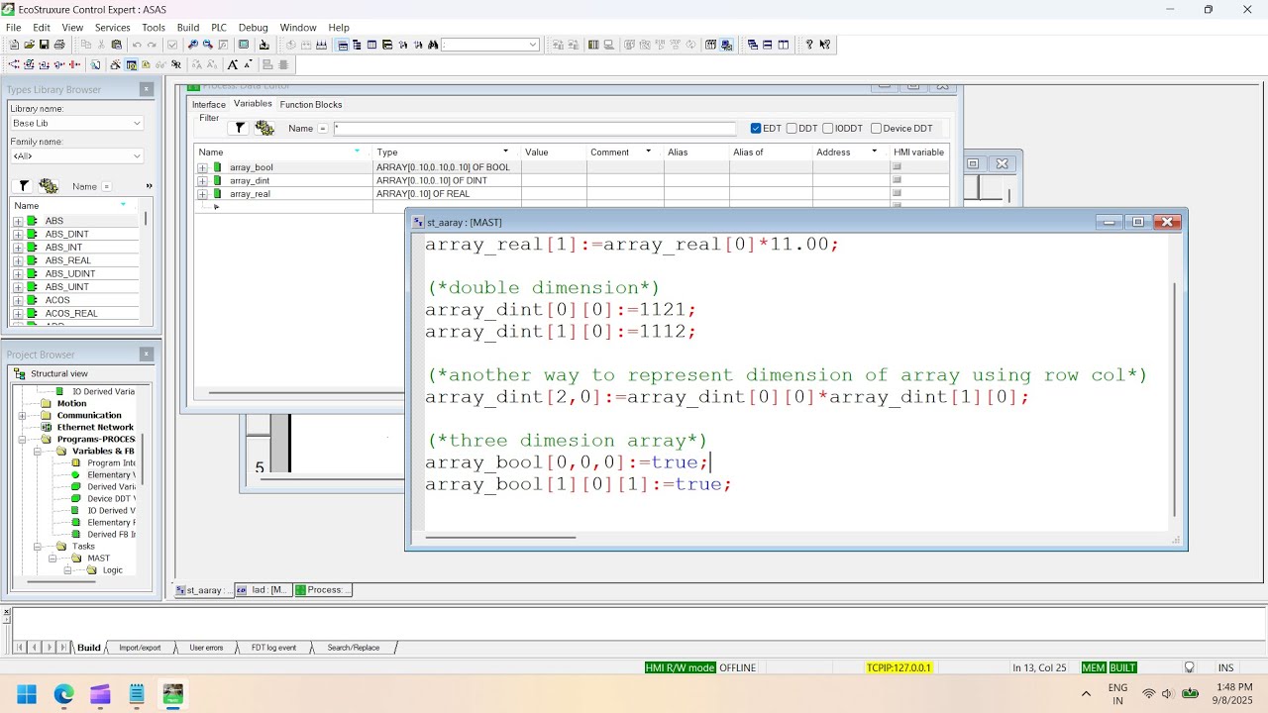This screenshot has height=713, width=1268.
Task: Click the clock showing 1:48 PM
Action: pyautogui.click(x=1232, y=687)
